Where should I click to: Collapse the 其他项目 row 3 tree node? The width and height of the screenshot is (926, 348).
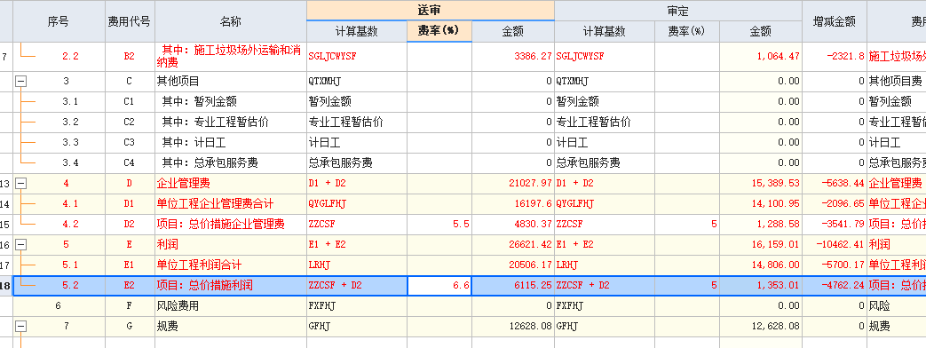pos(20,82)
